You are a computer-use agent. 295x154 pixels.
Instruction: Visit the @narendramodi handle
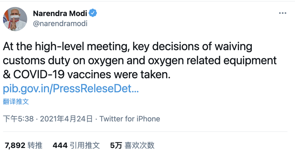(60, 24)
